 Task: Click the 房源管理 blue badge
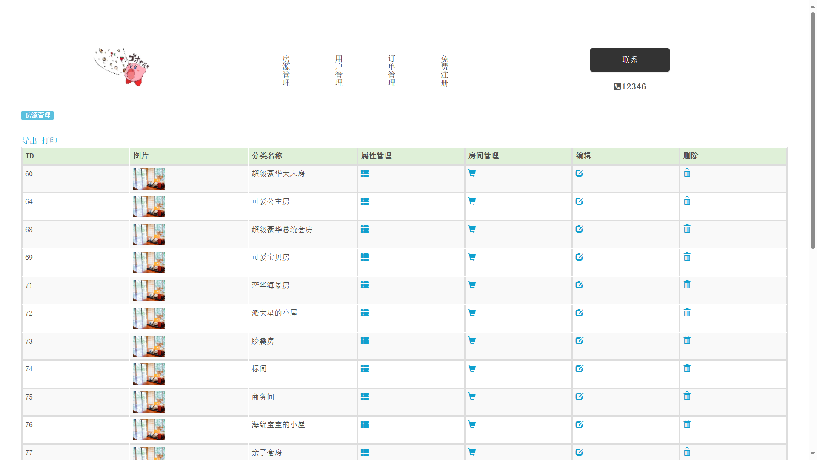click(x=37, y=115)
